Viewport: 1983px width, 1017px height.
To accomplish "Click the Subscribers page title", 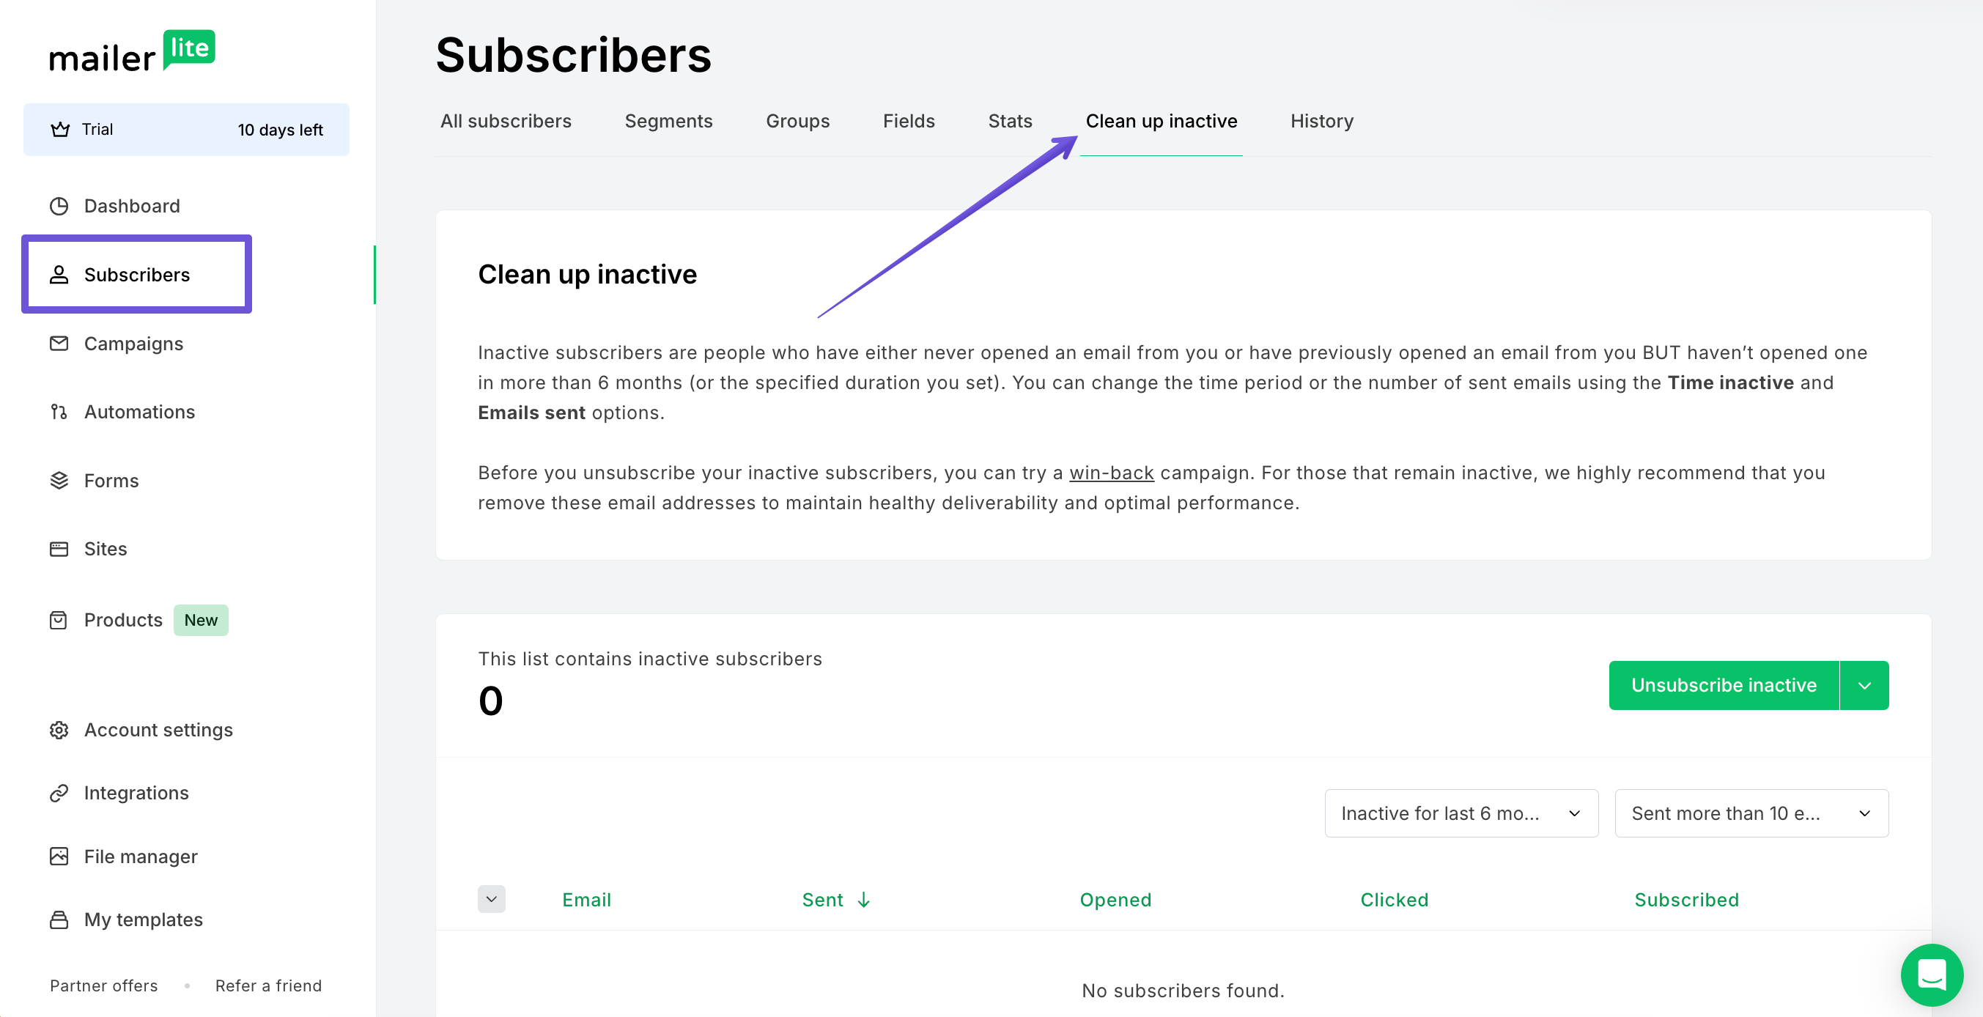I will [x=574, y=56].
